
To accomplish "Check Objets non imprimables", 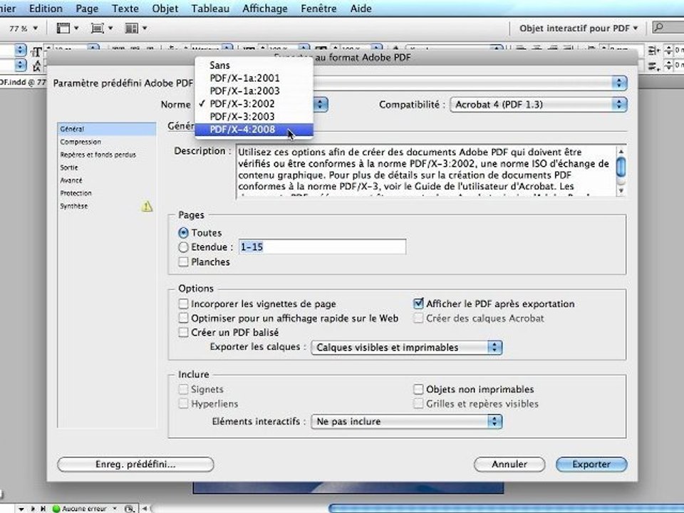I will point(418,389).
